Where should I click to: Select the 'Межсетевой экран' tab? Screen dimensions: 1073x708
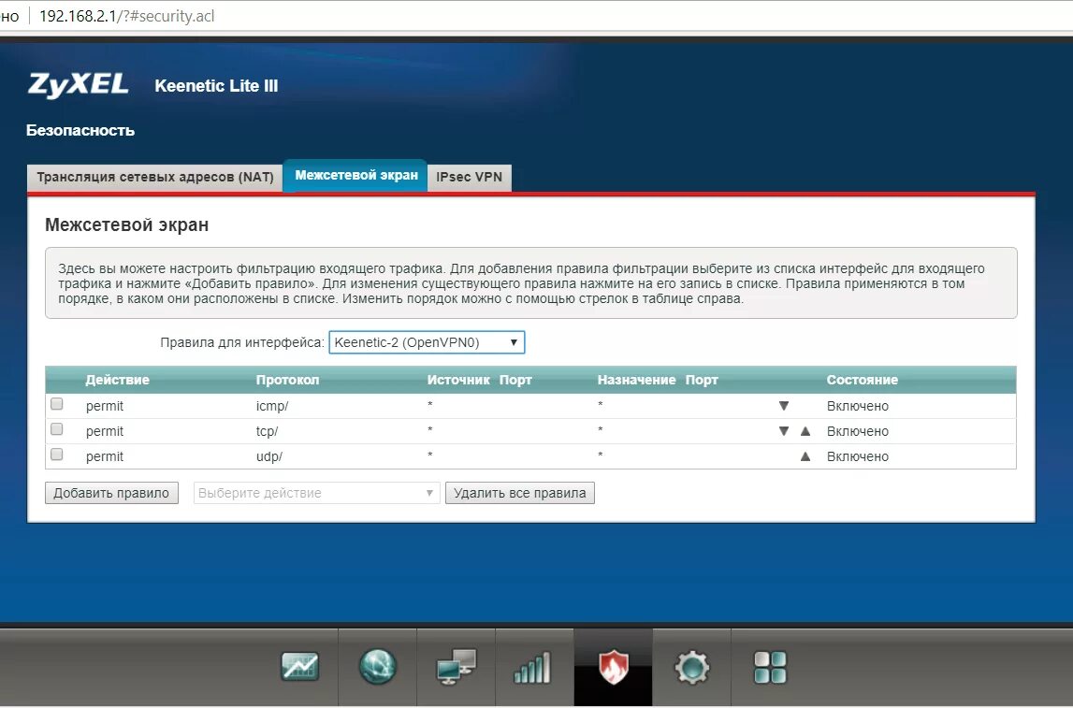tap(355, 175)
